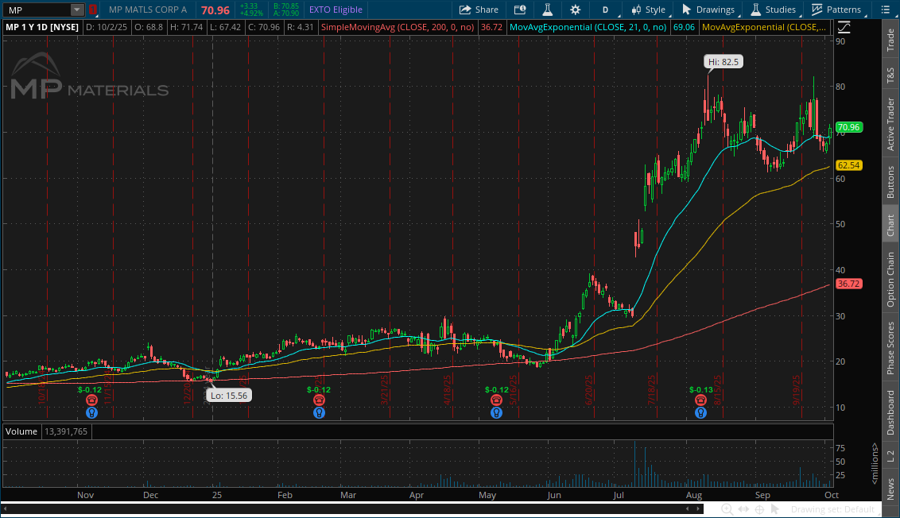Open the list menu icon at top right
Viewport: 900px width, 518px height.
pyautogui.click(x=885, y=10)
